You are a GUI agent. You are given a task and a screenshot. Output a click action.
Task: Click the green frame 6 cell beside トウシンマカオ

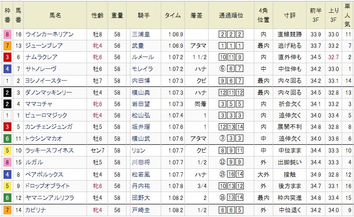[x=7, y=139]
